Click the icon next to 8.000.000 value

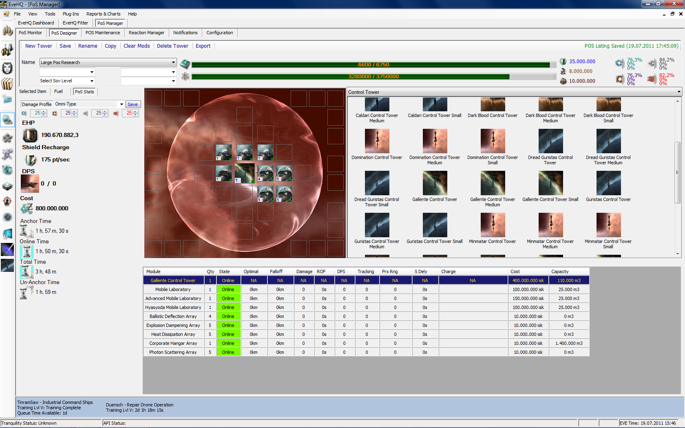point(563,71)
